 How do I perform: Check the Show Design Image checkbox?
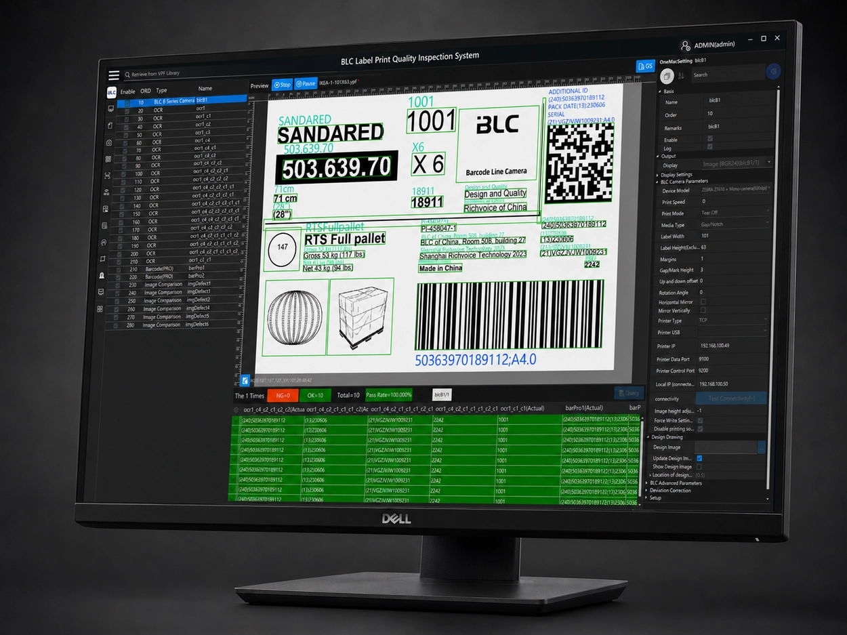click(x=699, y=466)
